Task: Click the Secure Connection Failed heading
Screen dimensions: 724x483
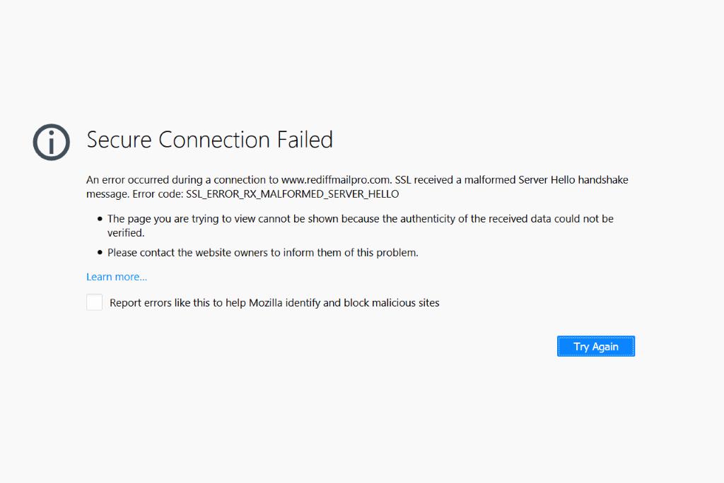Action: tap(209, 140)
